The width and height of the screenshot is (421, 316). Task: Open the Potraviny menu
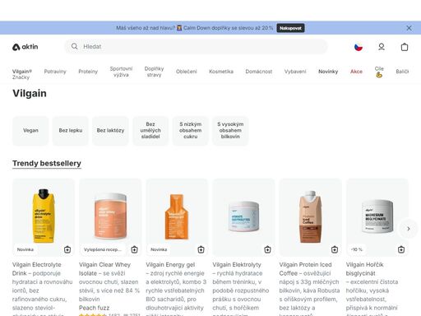coord(55,72)
